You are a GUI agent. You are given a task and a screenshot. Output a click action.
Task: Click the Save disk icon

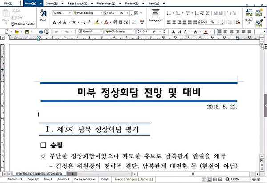pyautogui.click(x=27, y=32)
